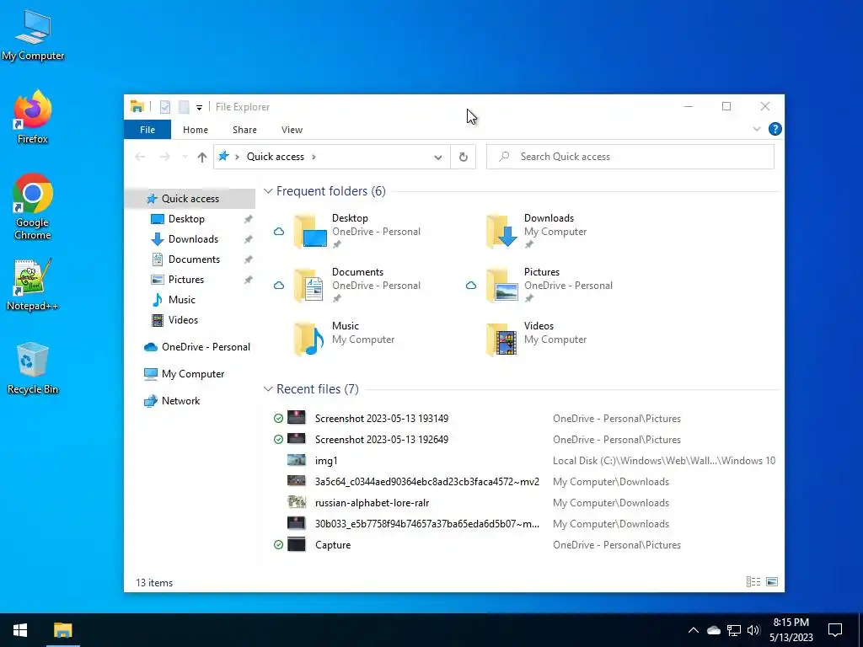Select the Downloads folder icon in Frequent folders

(x=502, y=232)
